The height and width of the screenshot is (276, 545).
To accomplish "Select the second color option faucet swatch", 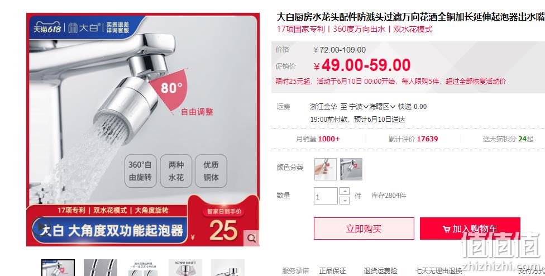I will 351,169.
